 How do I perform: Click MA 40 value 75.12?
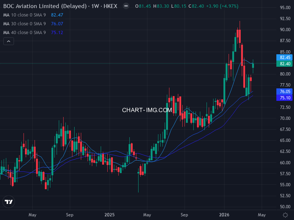point(57,33)
